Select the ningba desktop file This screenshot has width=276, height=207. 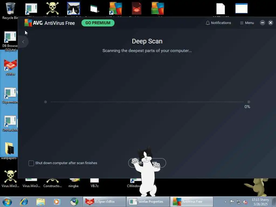(x=73, y=183)
